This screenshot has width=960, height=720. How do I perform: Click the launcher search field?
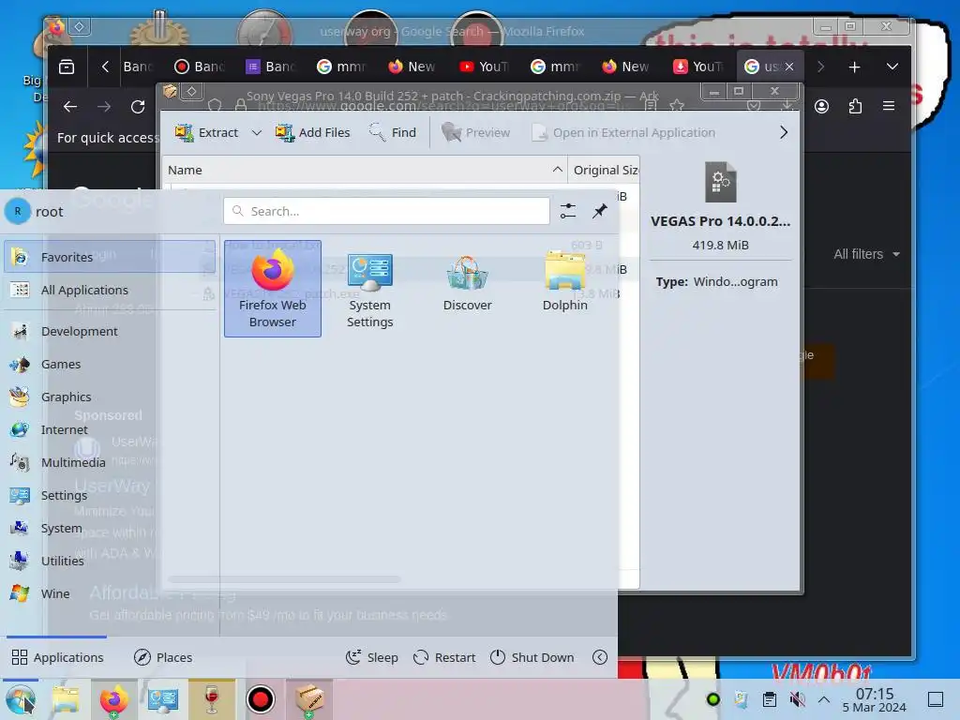pyautogui.click(x=386, y=211)
